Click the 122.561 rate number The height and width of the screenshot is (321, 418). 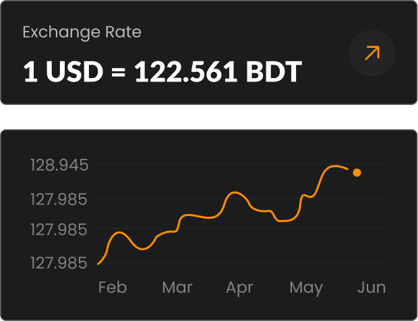point(185,72)
